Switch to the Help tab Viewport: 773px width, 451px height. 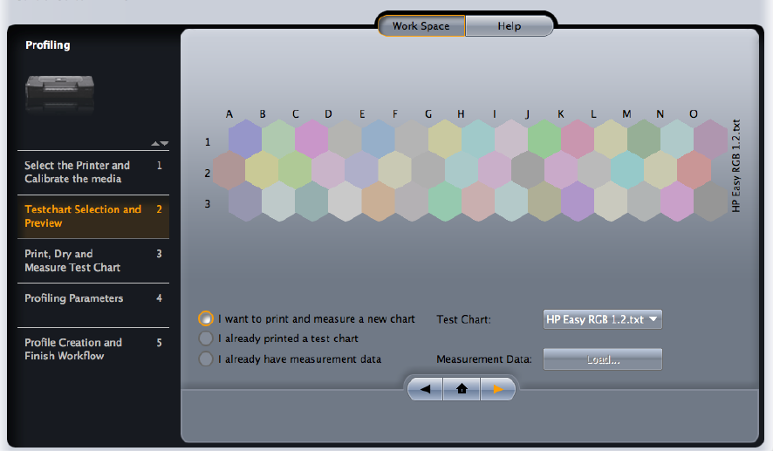click(x=510, y=26)
